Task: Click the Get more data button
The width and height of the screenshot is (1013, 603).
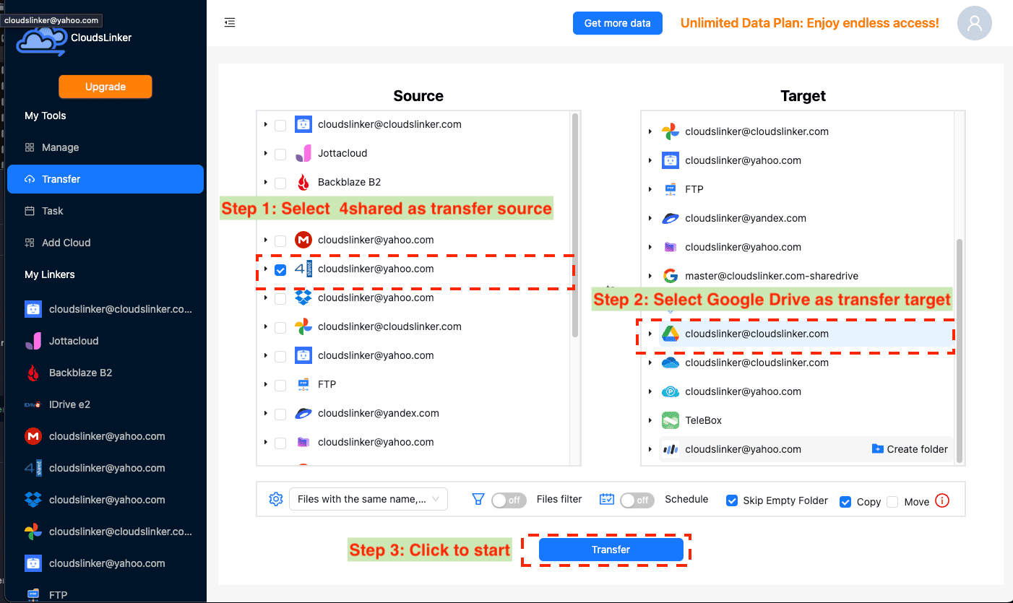Action: pos(617,23)
